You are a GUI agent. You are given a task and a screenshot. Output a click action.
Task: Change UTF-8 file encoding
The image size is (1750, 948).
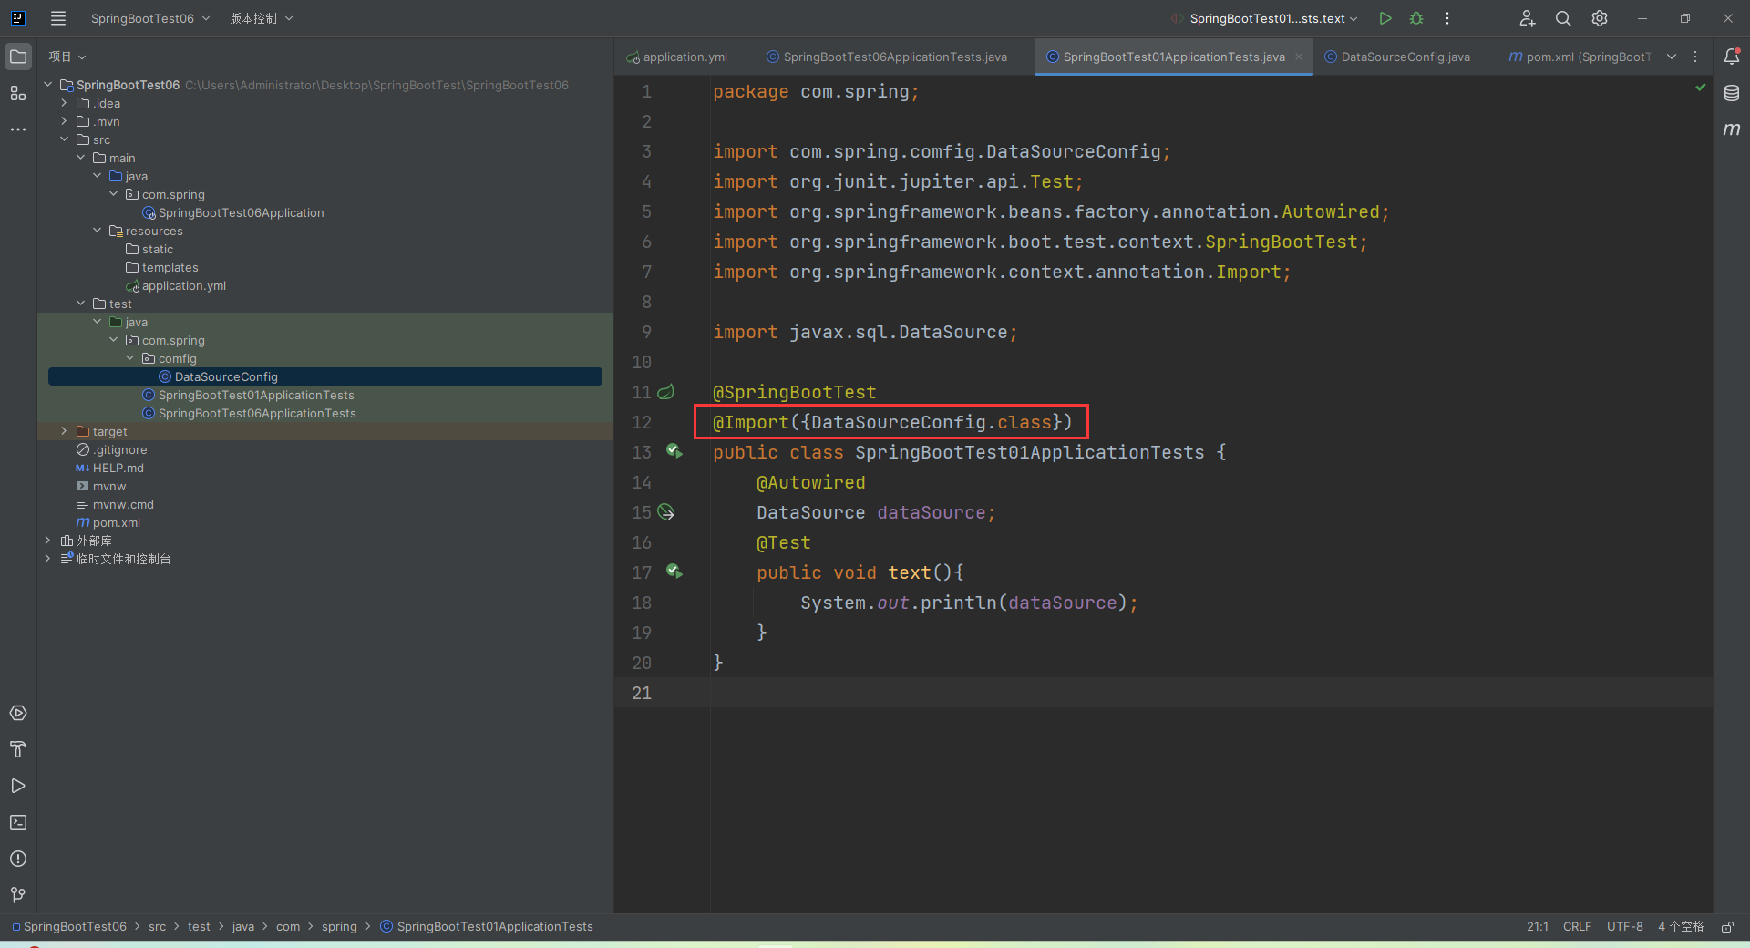1624,927
